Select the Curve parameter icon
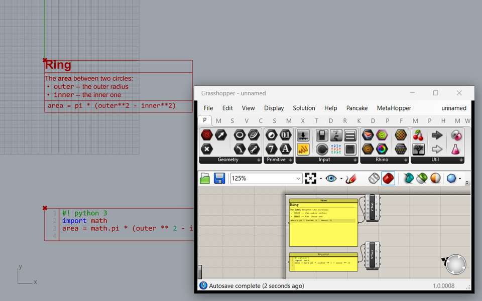482x301 pixels. 239,149
